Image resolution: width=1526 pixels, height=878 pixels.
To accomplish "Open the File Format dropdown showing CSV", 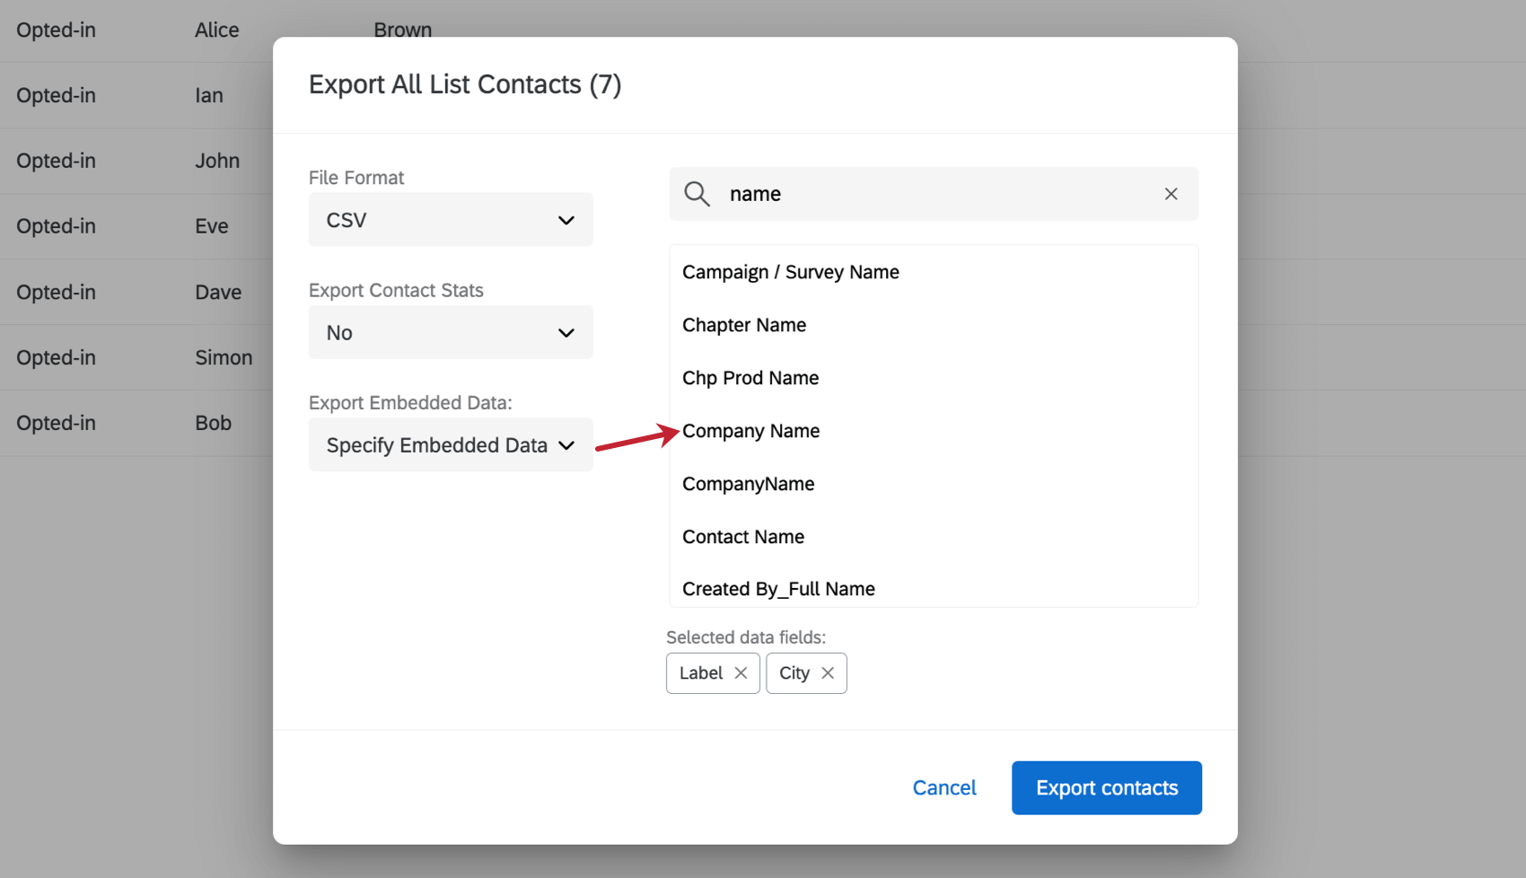I will point(450,219).
